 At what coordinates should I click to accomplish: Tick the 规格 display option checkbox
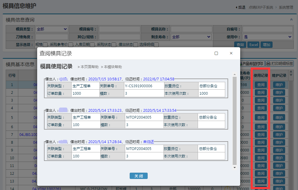click(45, 45)
